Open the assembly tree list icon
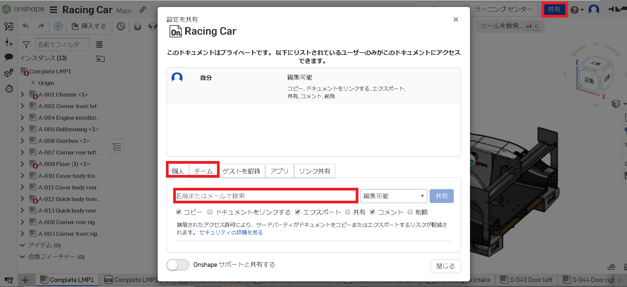Image resolution: width=627 pixels, height=287 pixels. (x=9, y=26)
